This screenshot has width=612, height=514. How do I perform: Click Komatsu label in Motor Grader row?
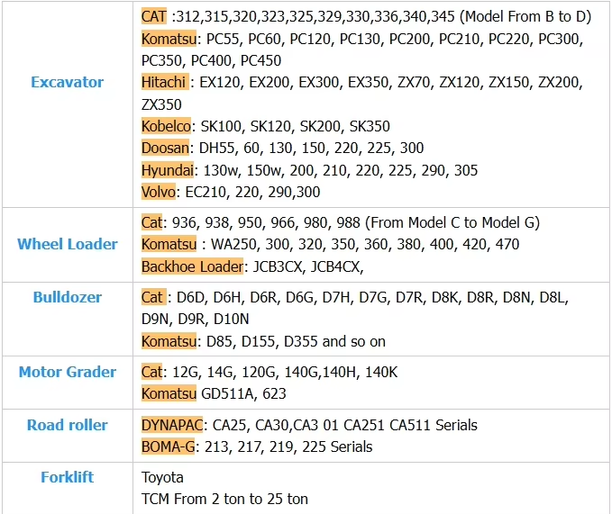pyautogui.click(x=169, y=393)
